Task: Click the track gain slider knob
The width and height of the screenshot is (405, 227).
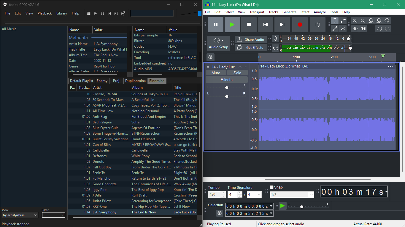Action: [227, 88]
